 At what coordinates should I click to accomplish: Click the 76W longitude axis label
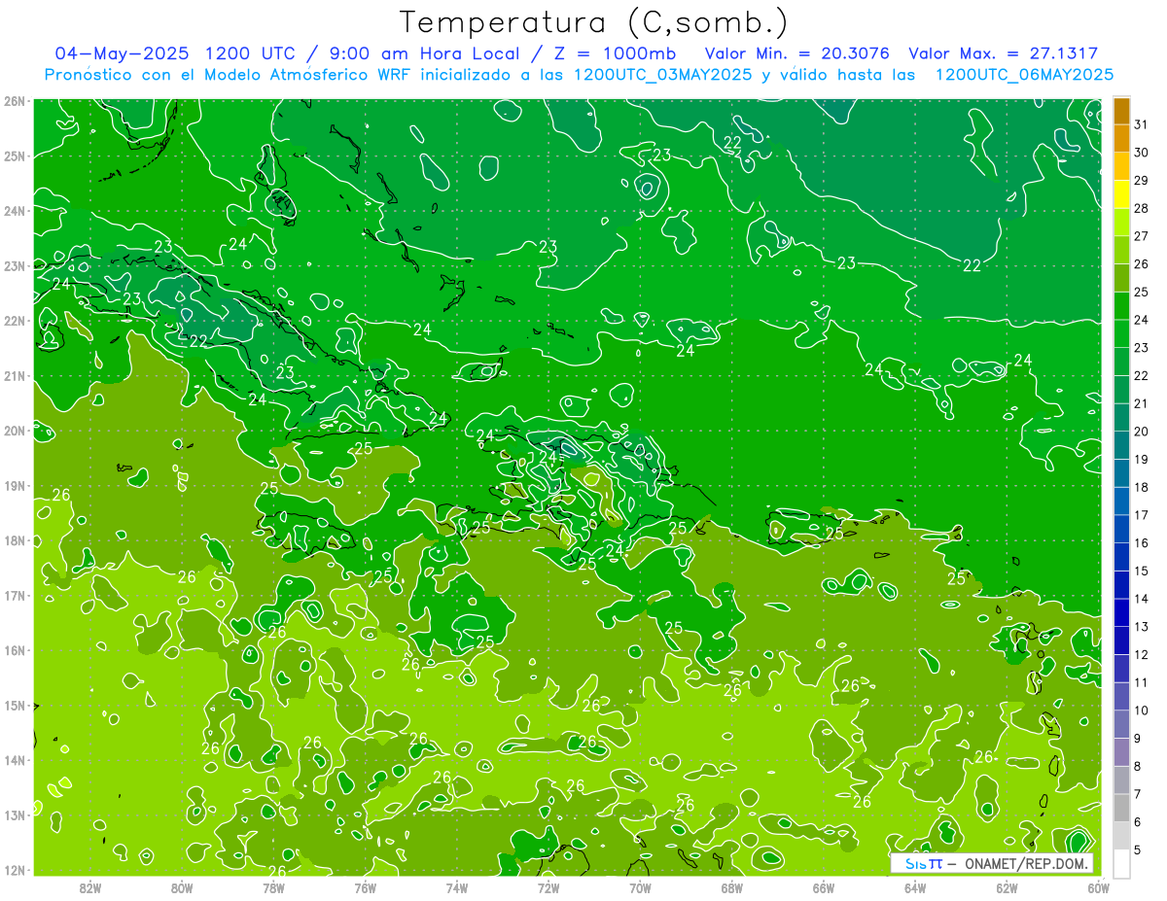365,886
